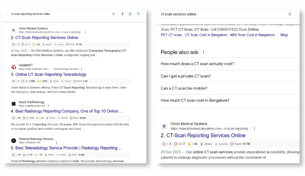Viewport: 305px width, 176px height.
Task: Open three-dot menu beside IndiaMART result URL
Action: [82, 69]
